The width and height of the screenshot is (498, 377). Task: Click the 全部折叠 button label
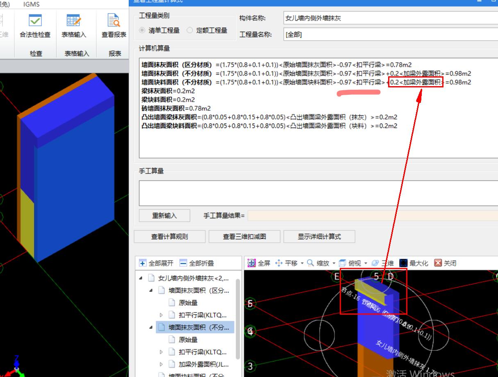tap(202, 263)
